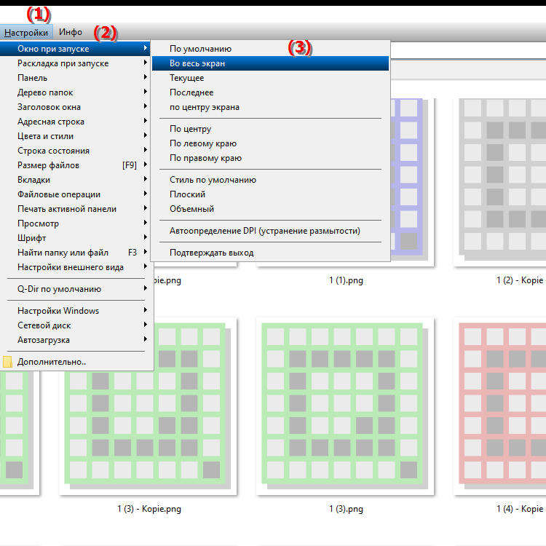Expand arrow next to Вкладки
546x546 pixels.
[x=145, y=179]
